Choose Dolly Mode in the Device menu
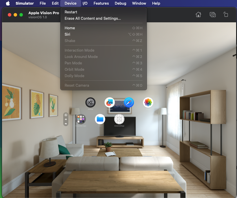The height and width of the screenshot is (198, 237). pyautogui.click(x=103, y=76)
